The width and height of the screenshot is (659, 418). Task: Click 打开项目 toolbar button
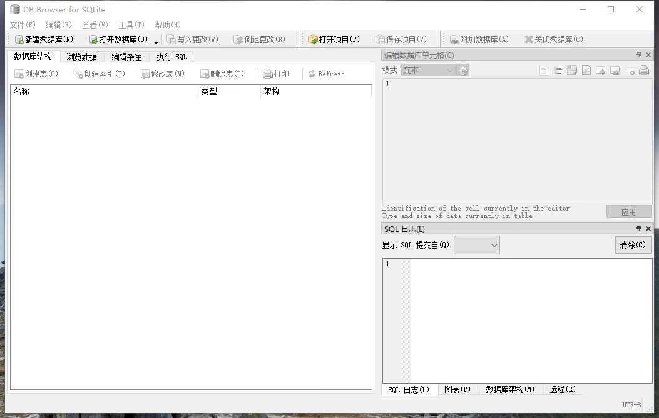point(334,39)
